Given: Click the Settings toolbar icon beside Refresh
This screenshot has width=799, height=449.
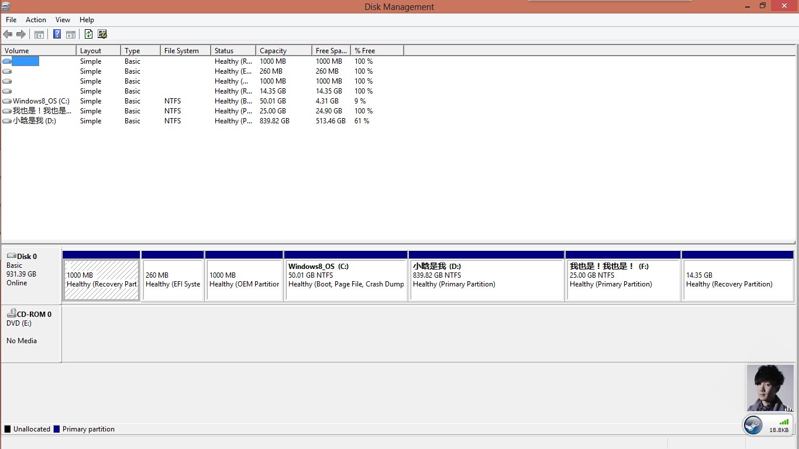Looking at the screenshot, I should (102, 34).
